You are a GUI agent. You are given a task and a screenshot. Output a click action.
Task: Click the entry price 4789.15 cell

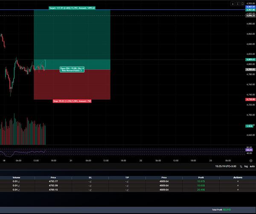point(53,190)
